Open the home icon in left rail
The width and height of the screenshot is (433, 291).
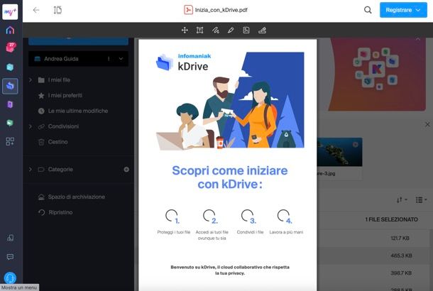10,30
